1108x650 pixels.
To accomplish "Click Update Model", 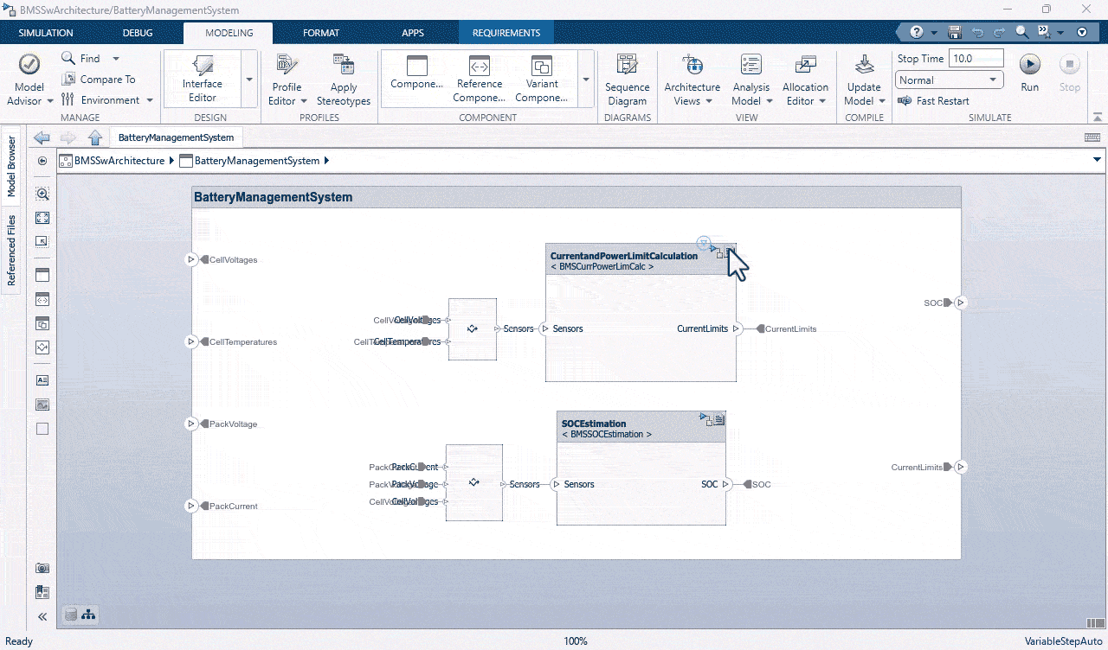I will (x=864, y=80).
